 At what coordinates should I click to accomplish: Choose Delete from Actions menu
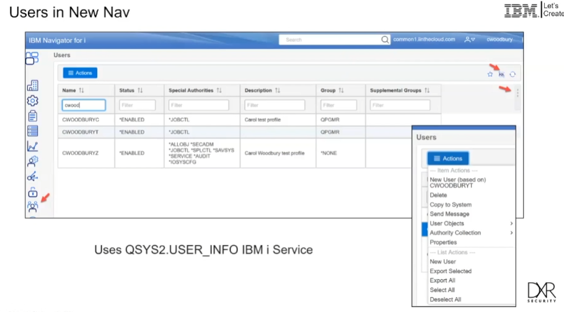[x=438, y=195]
